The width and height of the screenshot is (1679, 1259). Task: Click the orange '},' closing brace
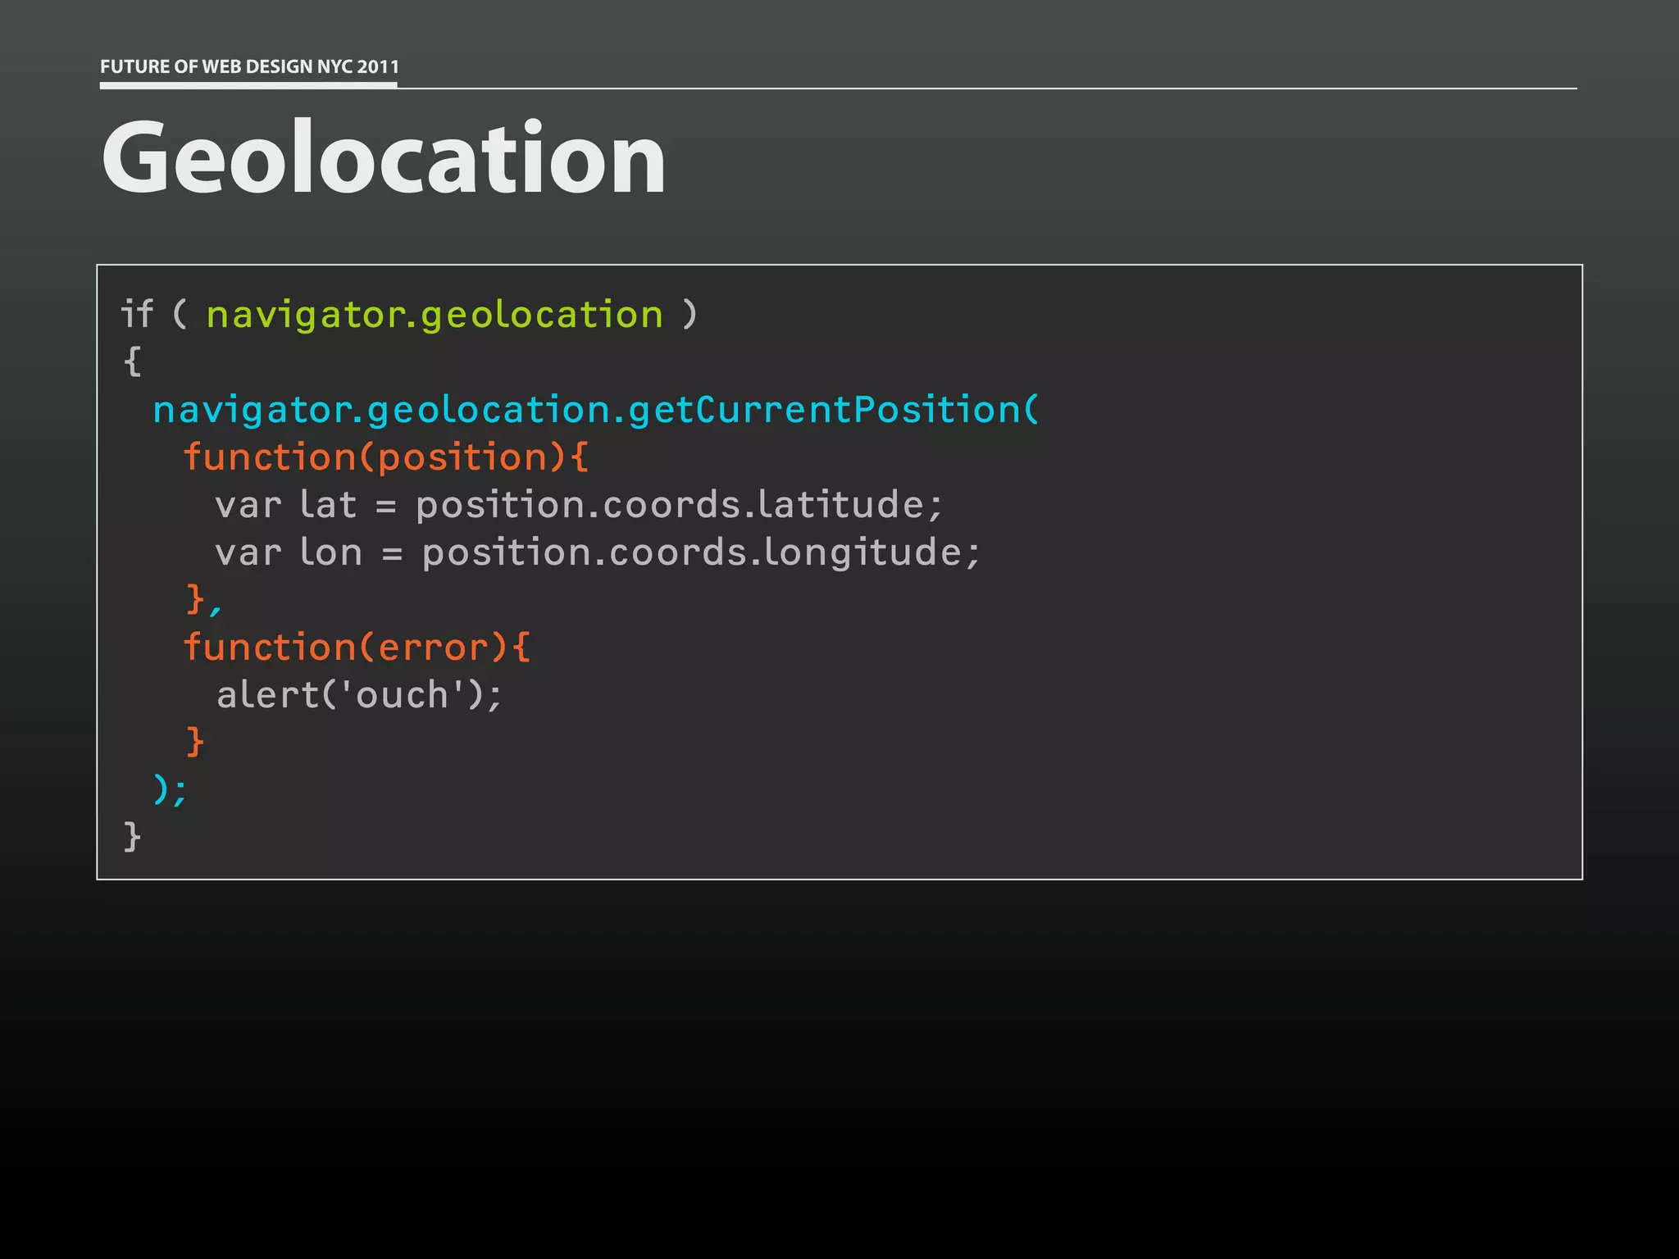click(x=202, y=599)
